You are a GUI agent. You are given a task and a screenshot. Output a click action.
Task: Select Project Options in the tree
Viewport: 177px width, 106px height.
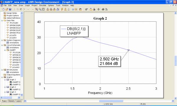pyautogui.click(x=12, y=16)
